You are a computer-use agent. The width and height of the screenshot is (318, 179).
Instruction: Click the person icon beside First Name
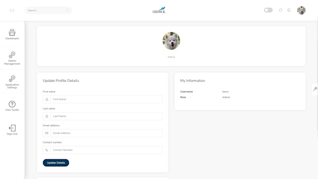(x=47, y=100)
